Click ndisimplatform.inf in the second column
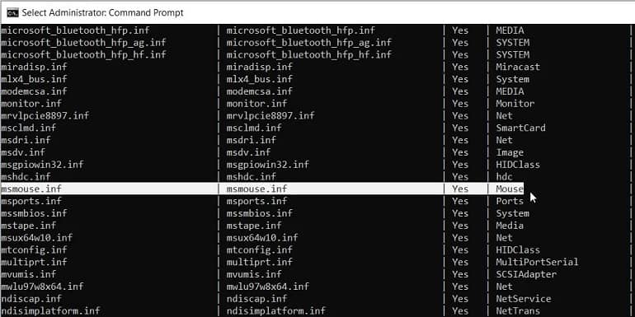 point(276,310)
